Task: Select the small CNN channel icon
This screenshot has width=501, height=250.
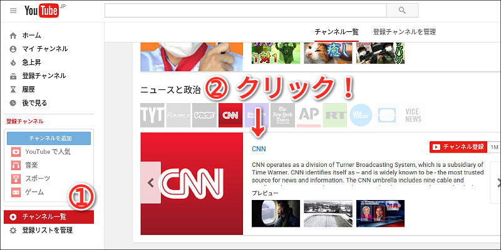Action: (230, 115)
